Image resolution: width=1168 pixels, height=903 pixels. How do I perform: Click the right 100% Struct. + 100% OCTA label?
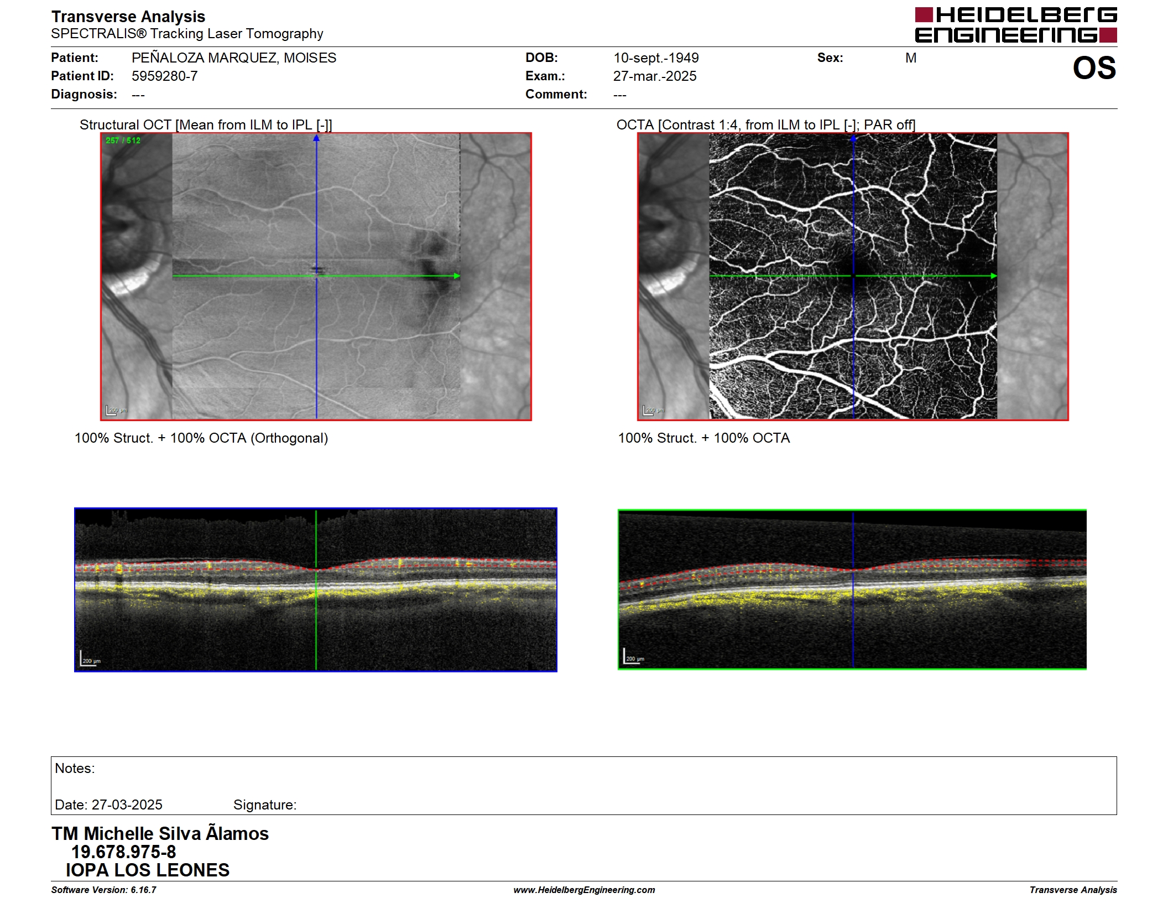pyautogui.click(x=704, y=438)
